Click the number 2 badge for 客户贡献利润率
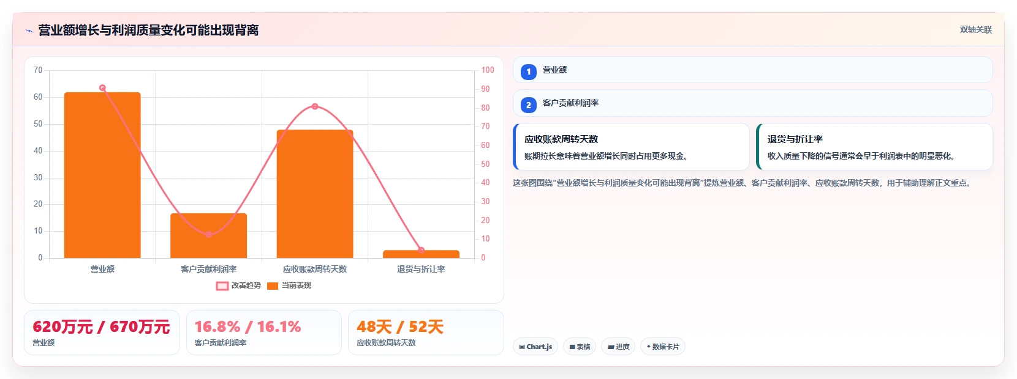 point(529,105)
